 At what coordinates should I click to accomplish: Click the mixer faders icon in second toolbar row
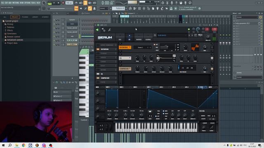(144, 8)
